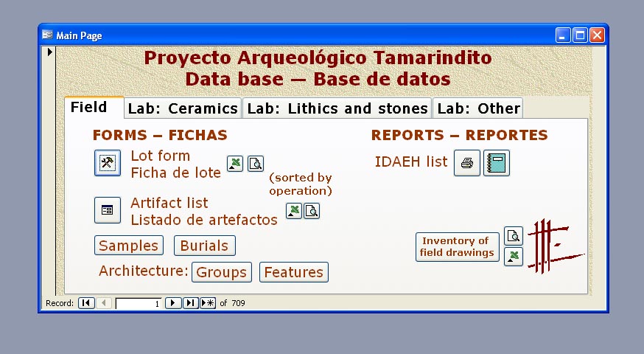Click the record number input field
Viewport: 644px width, 354px height.
pyautogui.click(x=139, y=303)
